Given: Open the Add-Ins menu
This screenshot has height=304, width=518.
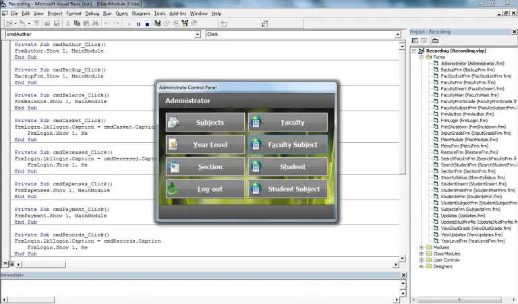Looking at the screenshot, I should pyautogui.click(x=178, y=13).
